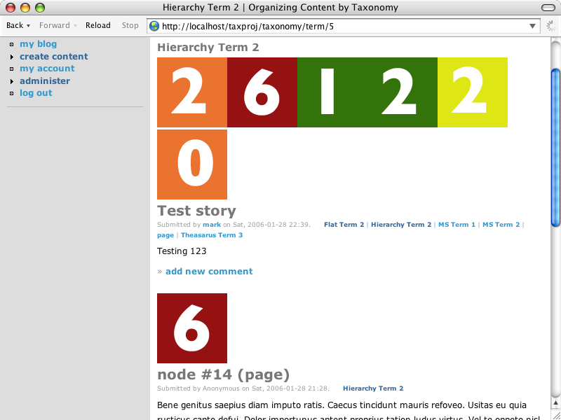Click the vertical scrollbar thumb

555,147
